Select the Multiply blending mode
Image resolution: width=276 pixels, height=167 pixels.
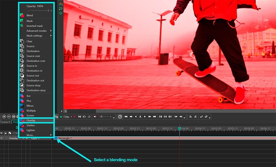(36, 111)
